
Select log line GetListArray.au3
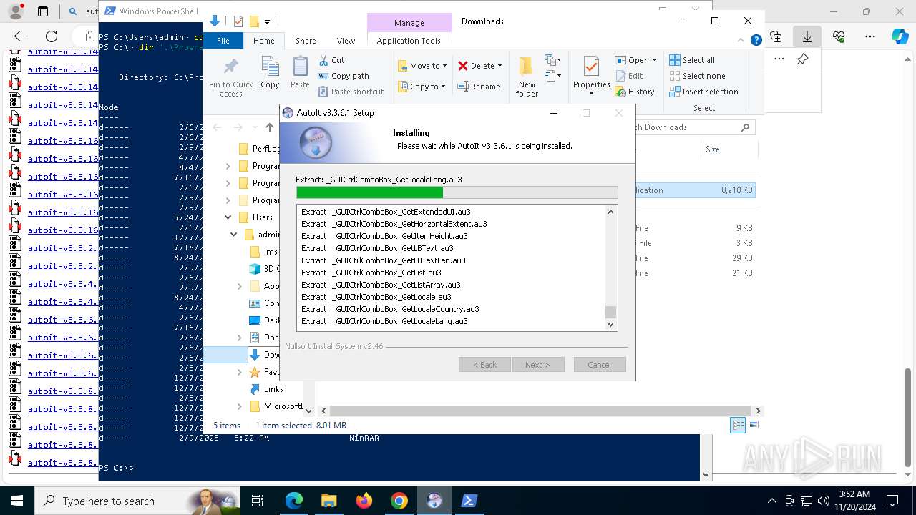click(380, 285)
